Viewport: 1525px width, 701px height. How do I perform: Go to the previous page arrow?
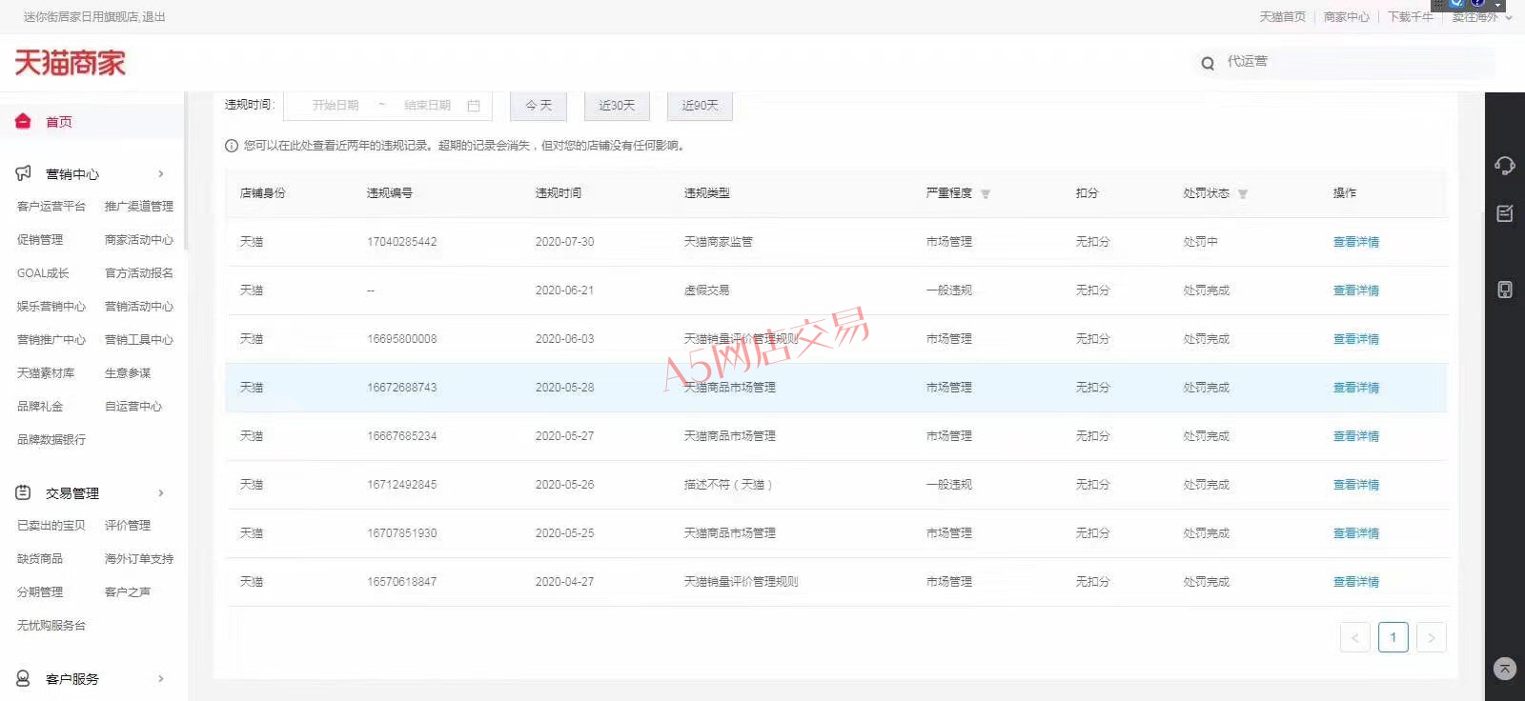point(1354,637)
